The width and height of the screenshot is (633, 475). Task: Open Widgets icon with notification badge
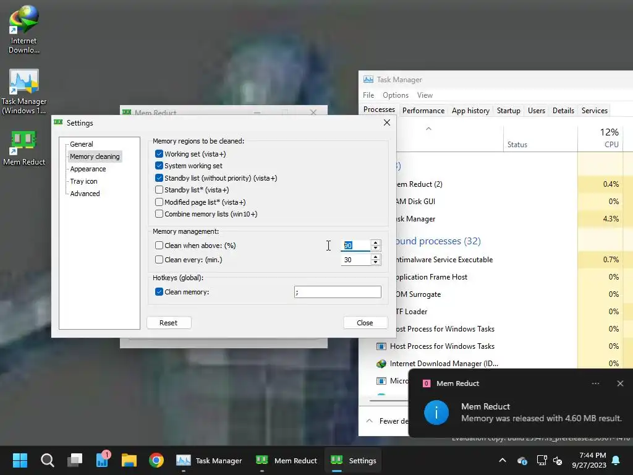[x=102, y=460]
